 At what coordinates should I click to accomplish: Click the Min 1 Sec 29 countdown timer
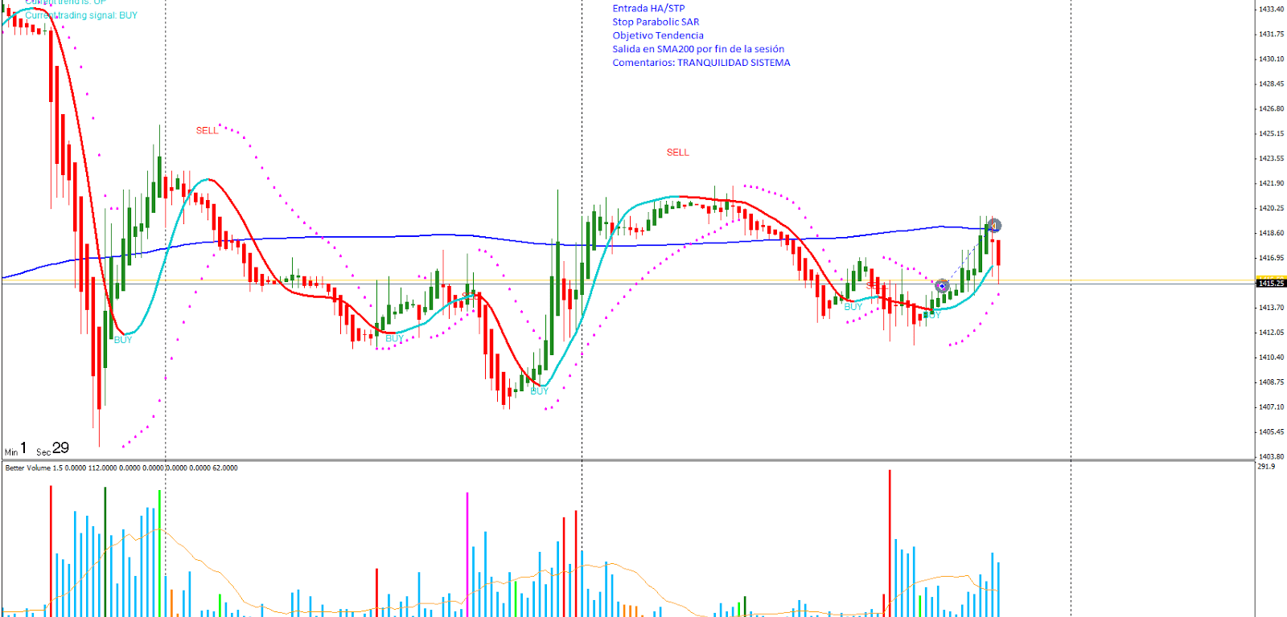tap(37, 448)
